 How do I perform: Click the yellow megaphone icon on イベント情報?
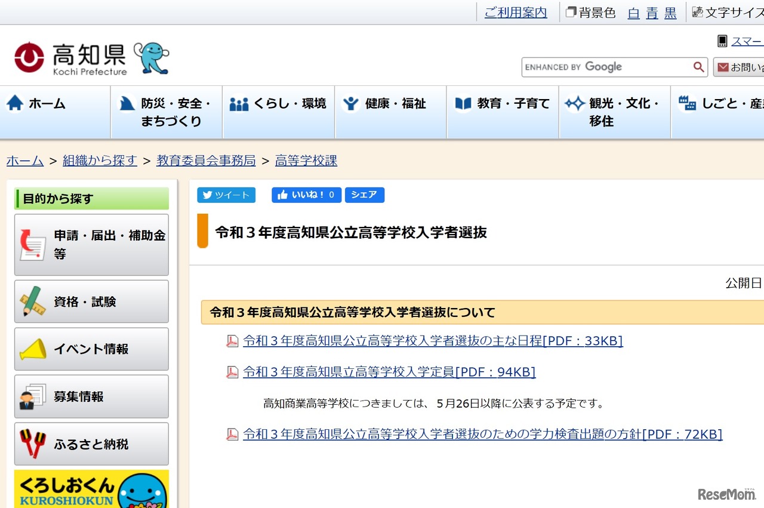(33, 349)
